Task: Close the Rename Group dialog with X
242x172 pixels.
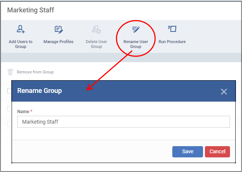Action: [x=224, y=91]
